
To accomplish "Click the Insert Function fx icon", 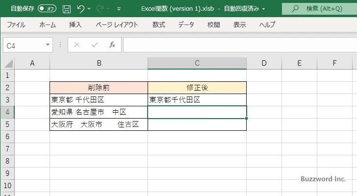I will [x=112, y=45].
